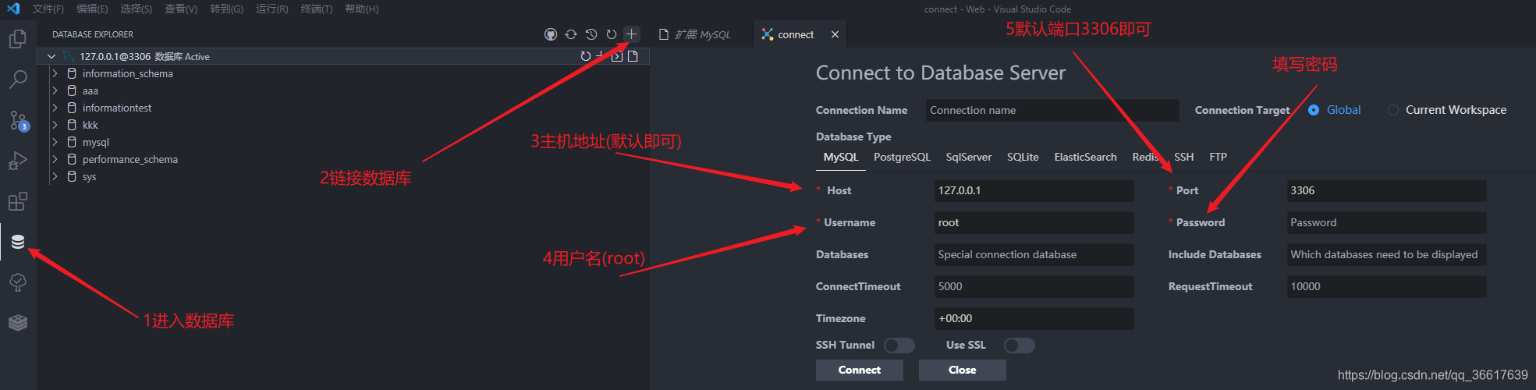Open the Database explorer in activity bar
Screen dimensions: 1536x390
[x=18, y=242]
